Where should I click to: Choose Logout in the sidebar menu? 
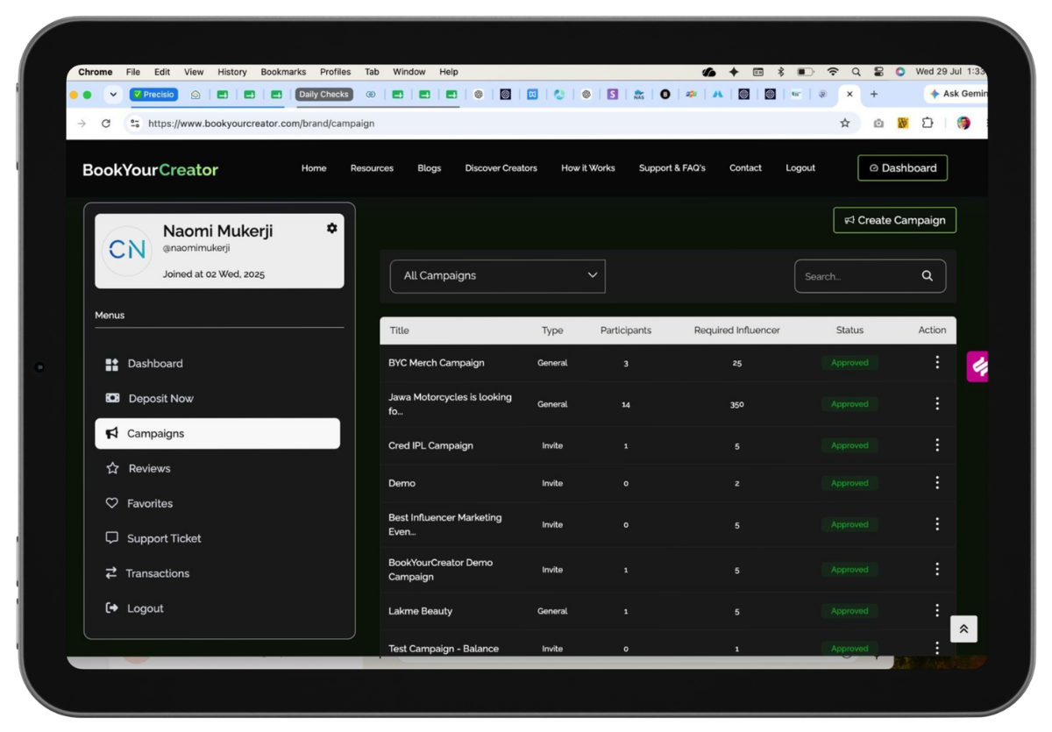pos(134,608)
